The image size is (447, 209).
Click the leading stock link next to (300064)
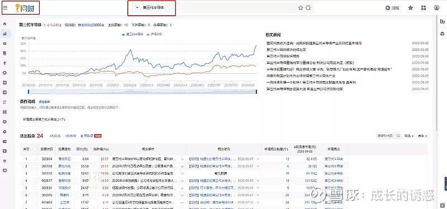(x=85, y=25)
